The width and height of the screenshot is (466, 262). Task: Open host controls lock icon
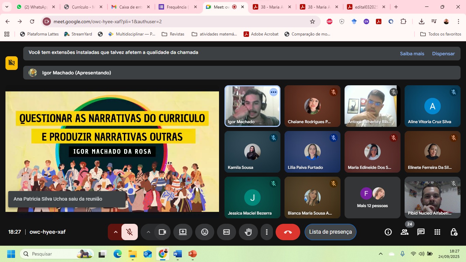point(454,232)
